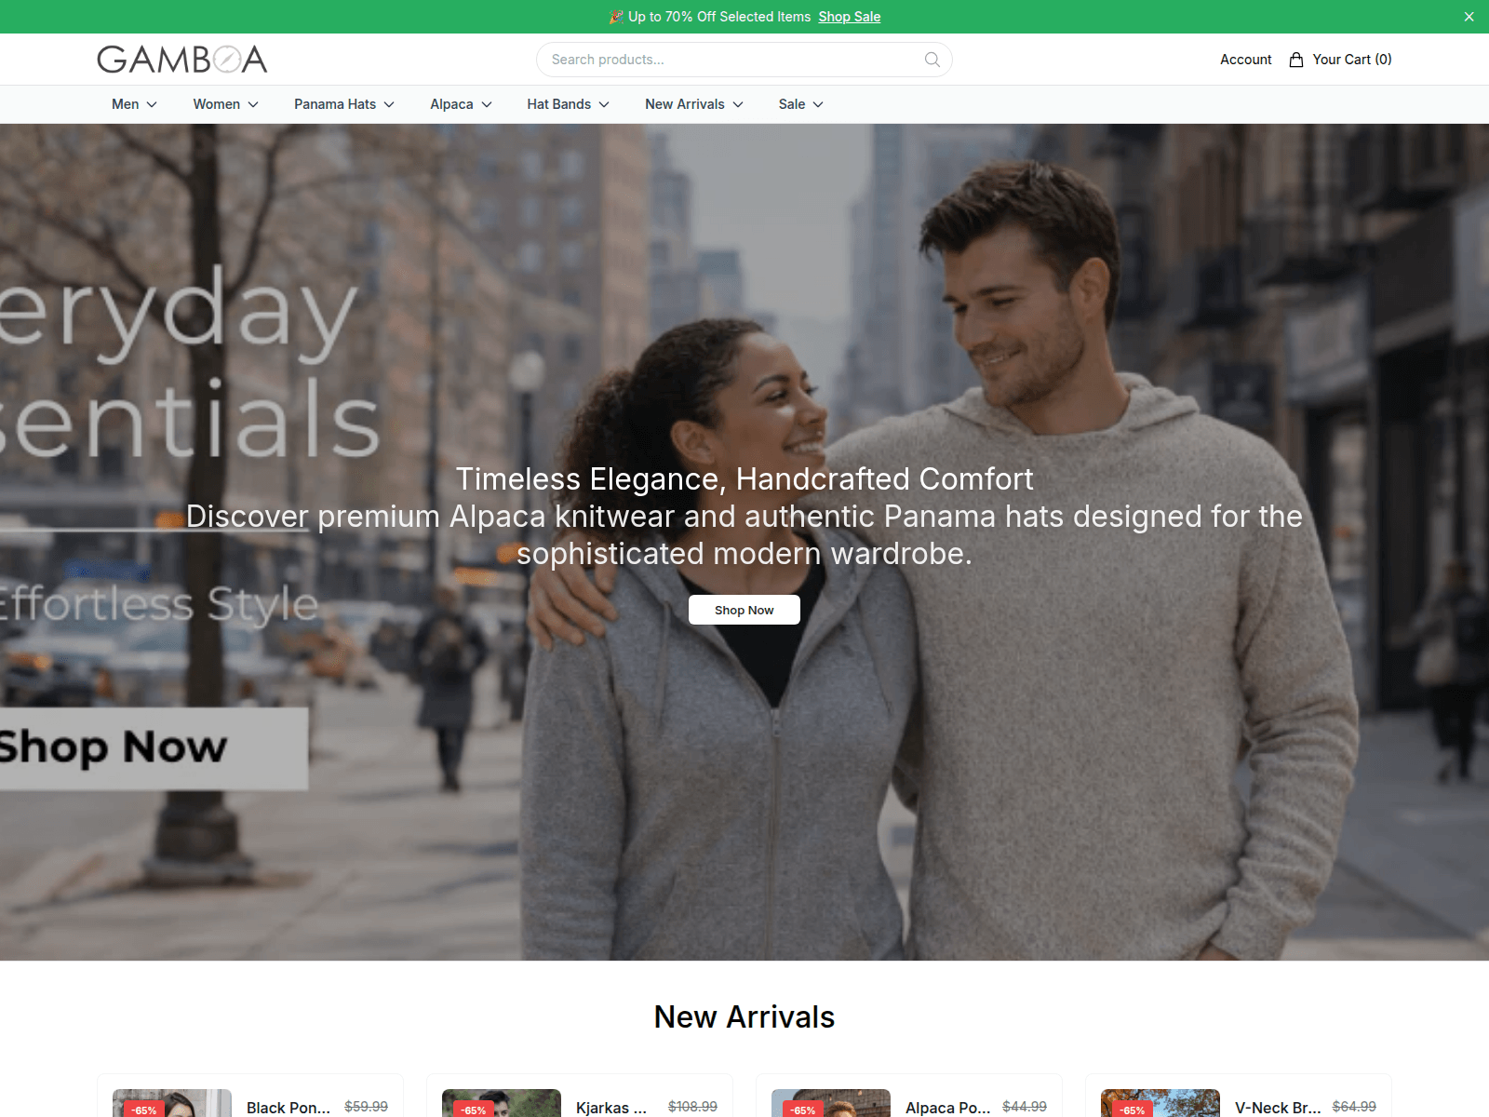Open the Panama Hats menu
The width and height of the screenshot is (1489, 1117).
(x=344, y=104)
